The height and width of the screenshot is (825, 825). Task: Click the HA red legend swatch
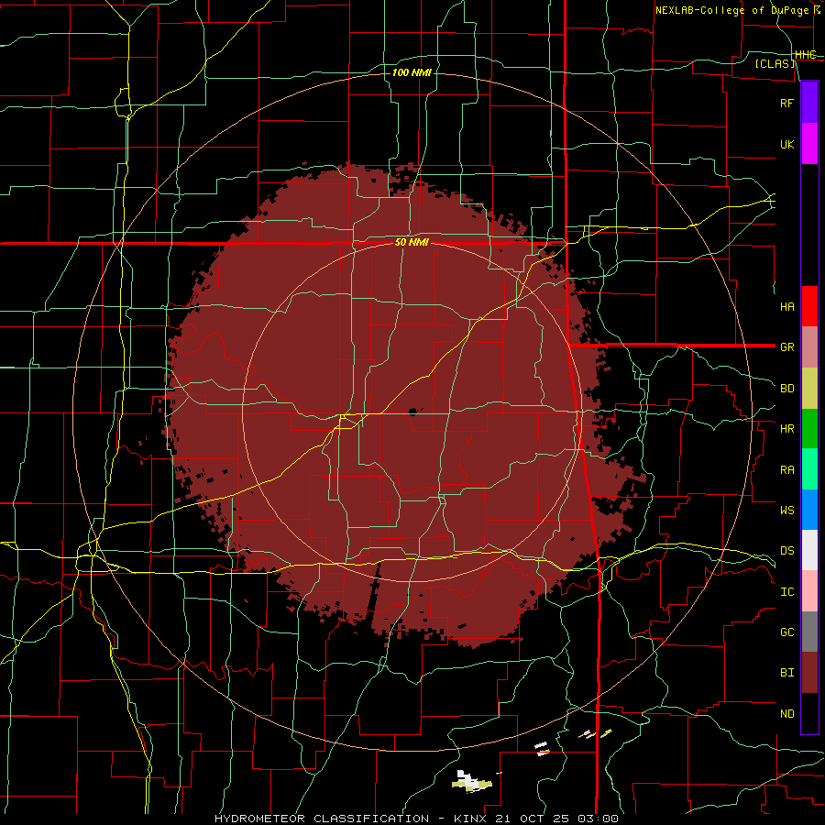pyautogui.click(x=809, y=306)
